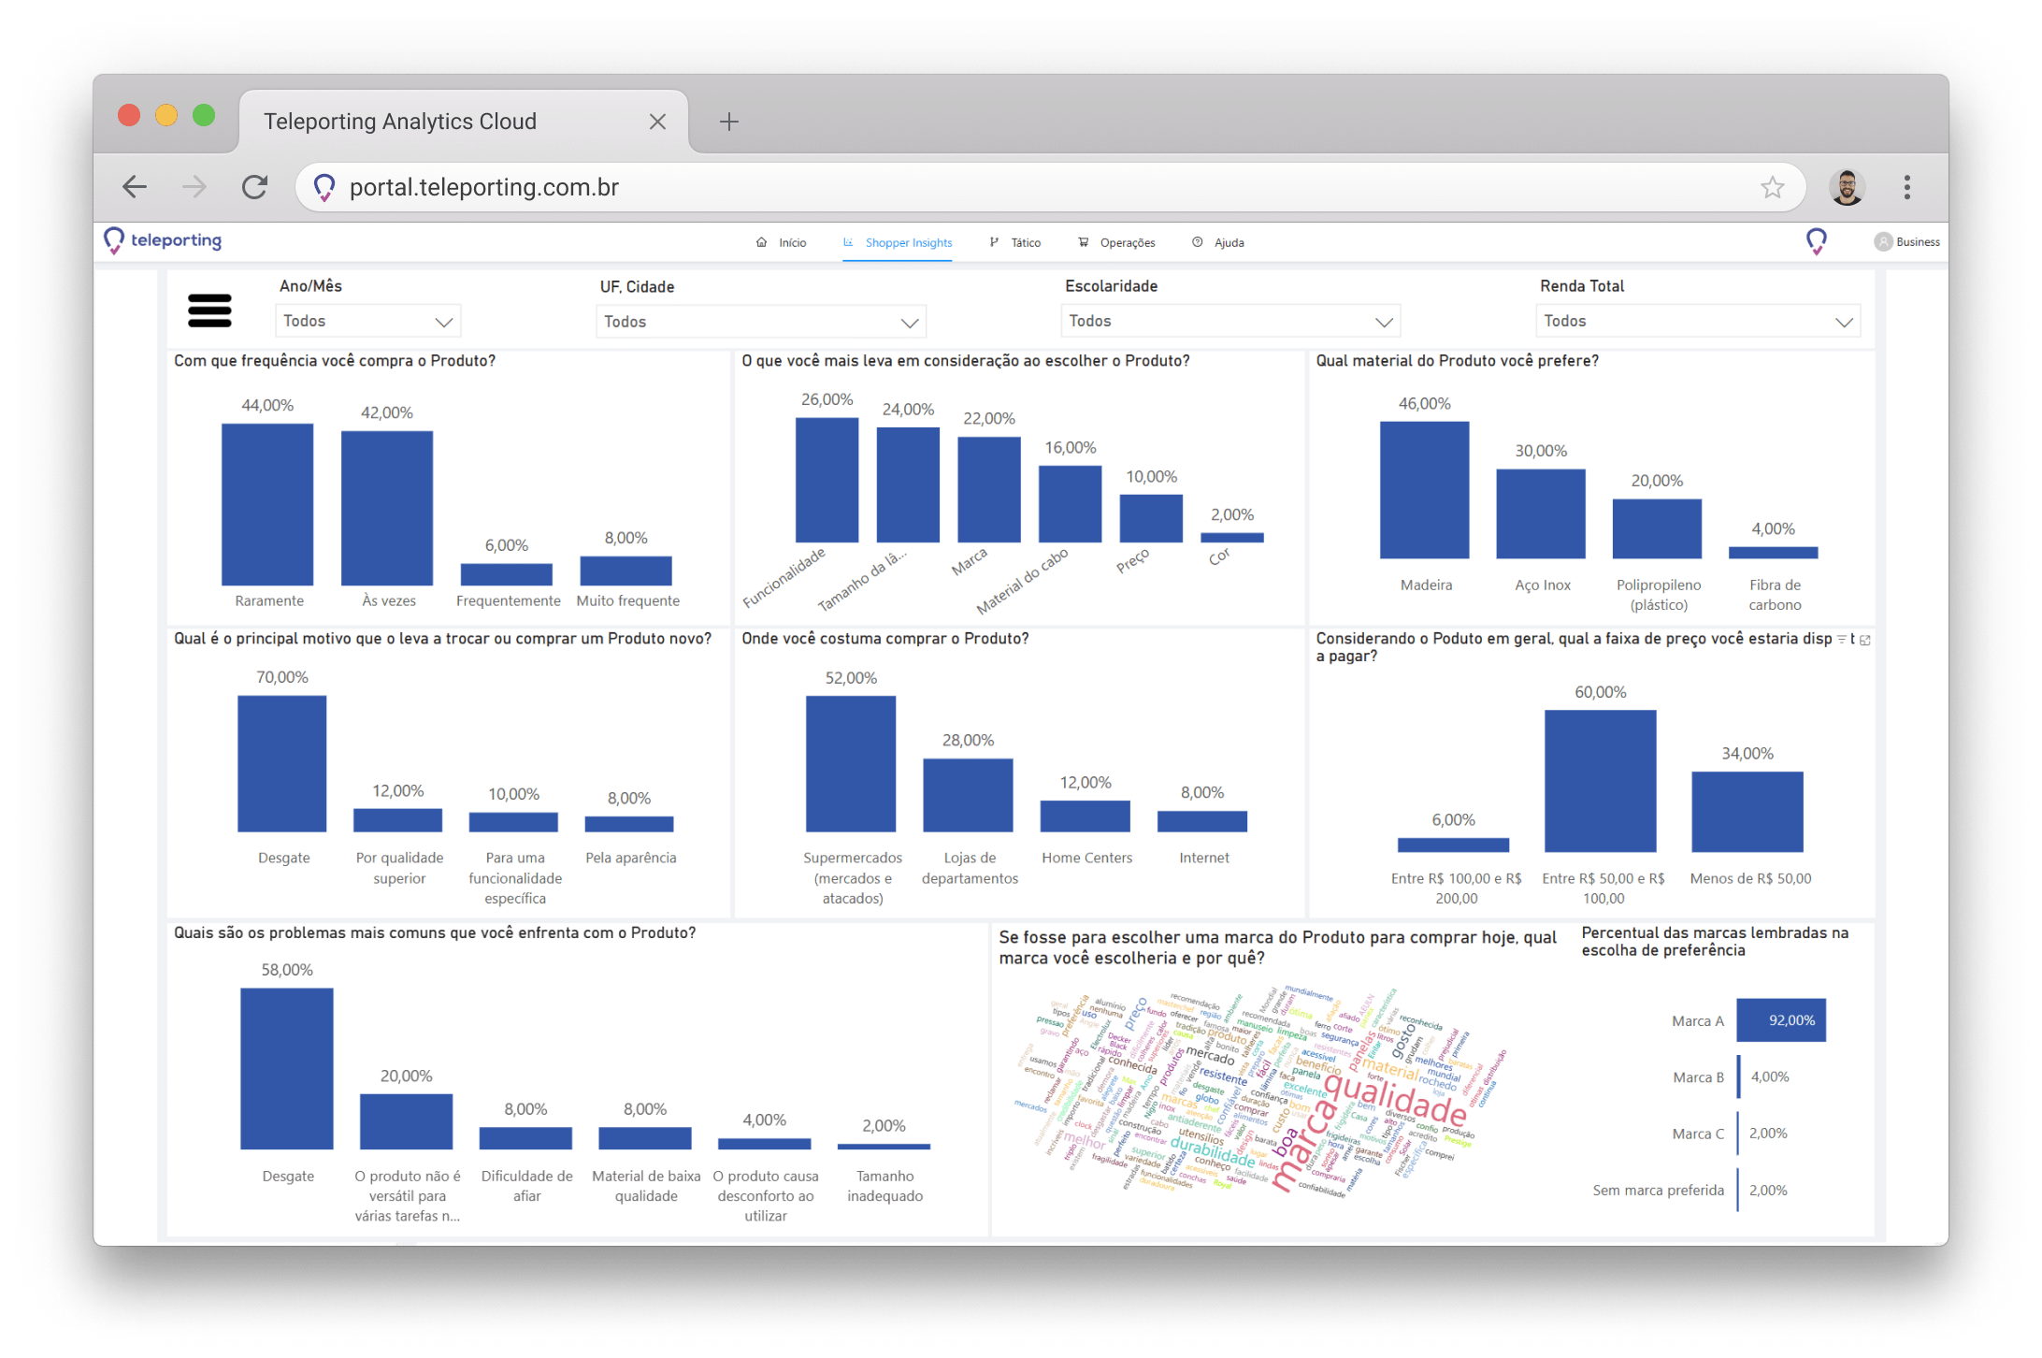
Task: Click the bookmark star icon
Action: point(1772,187)
